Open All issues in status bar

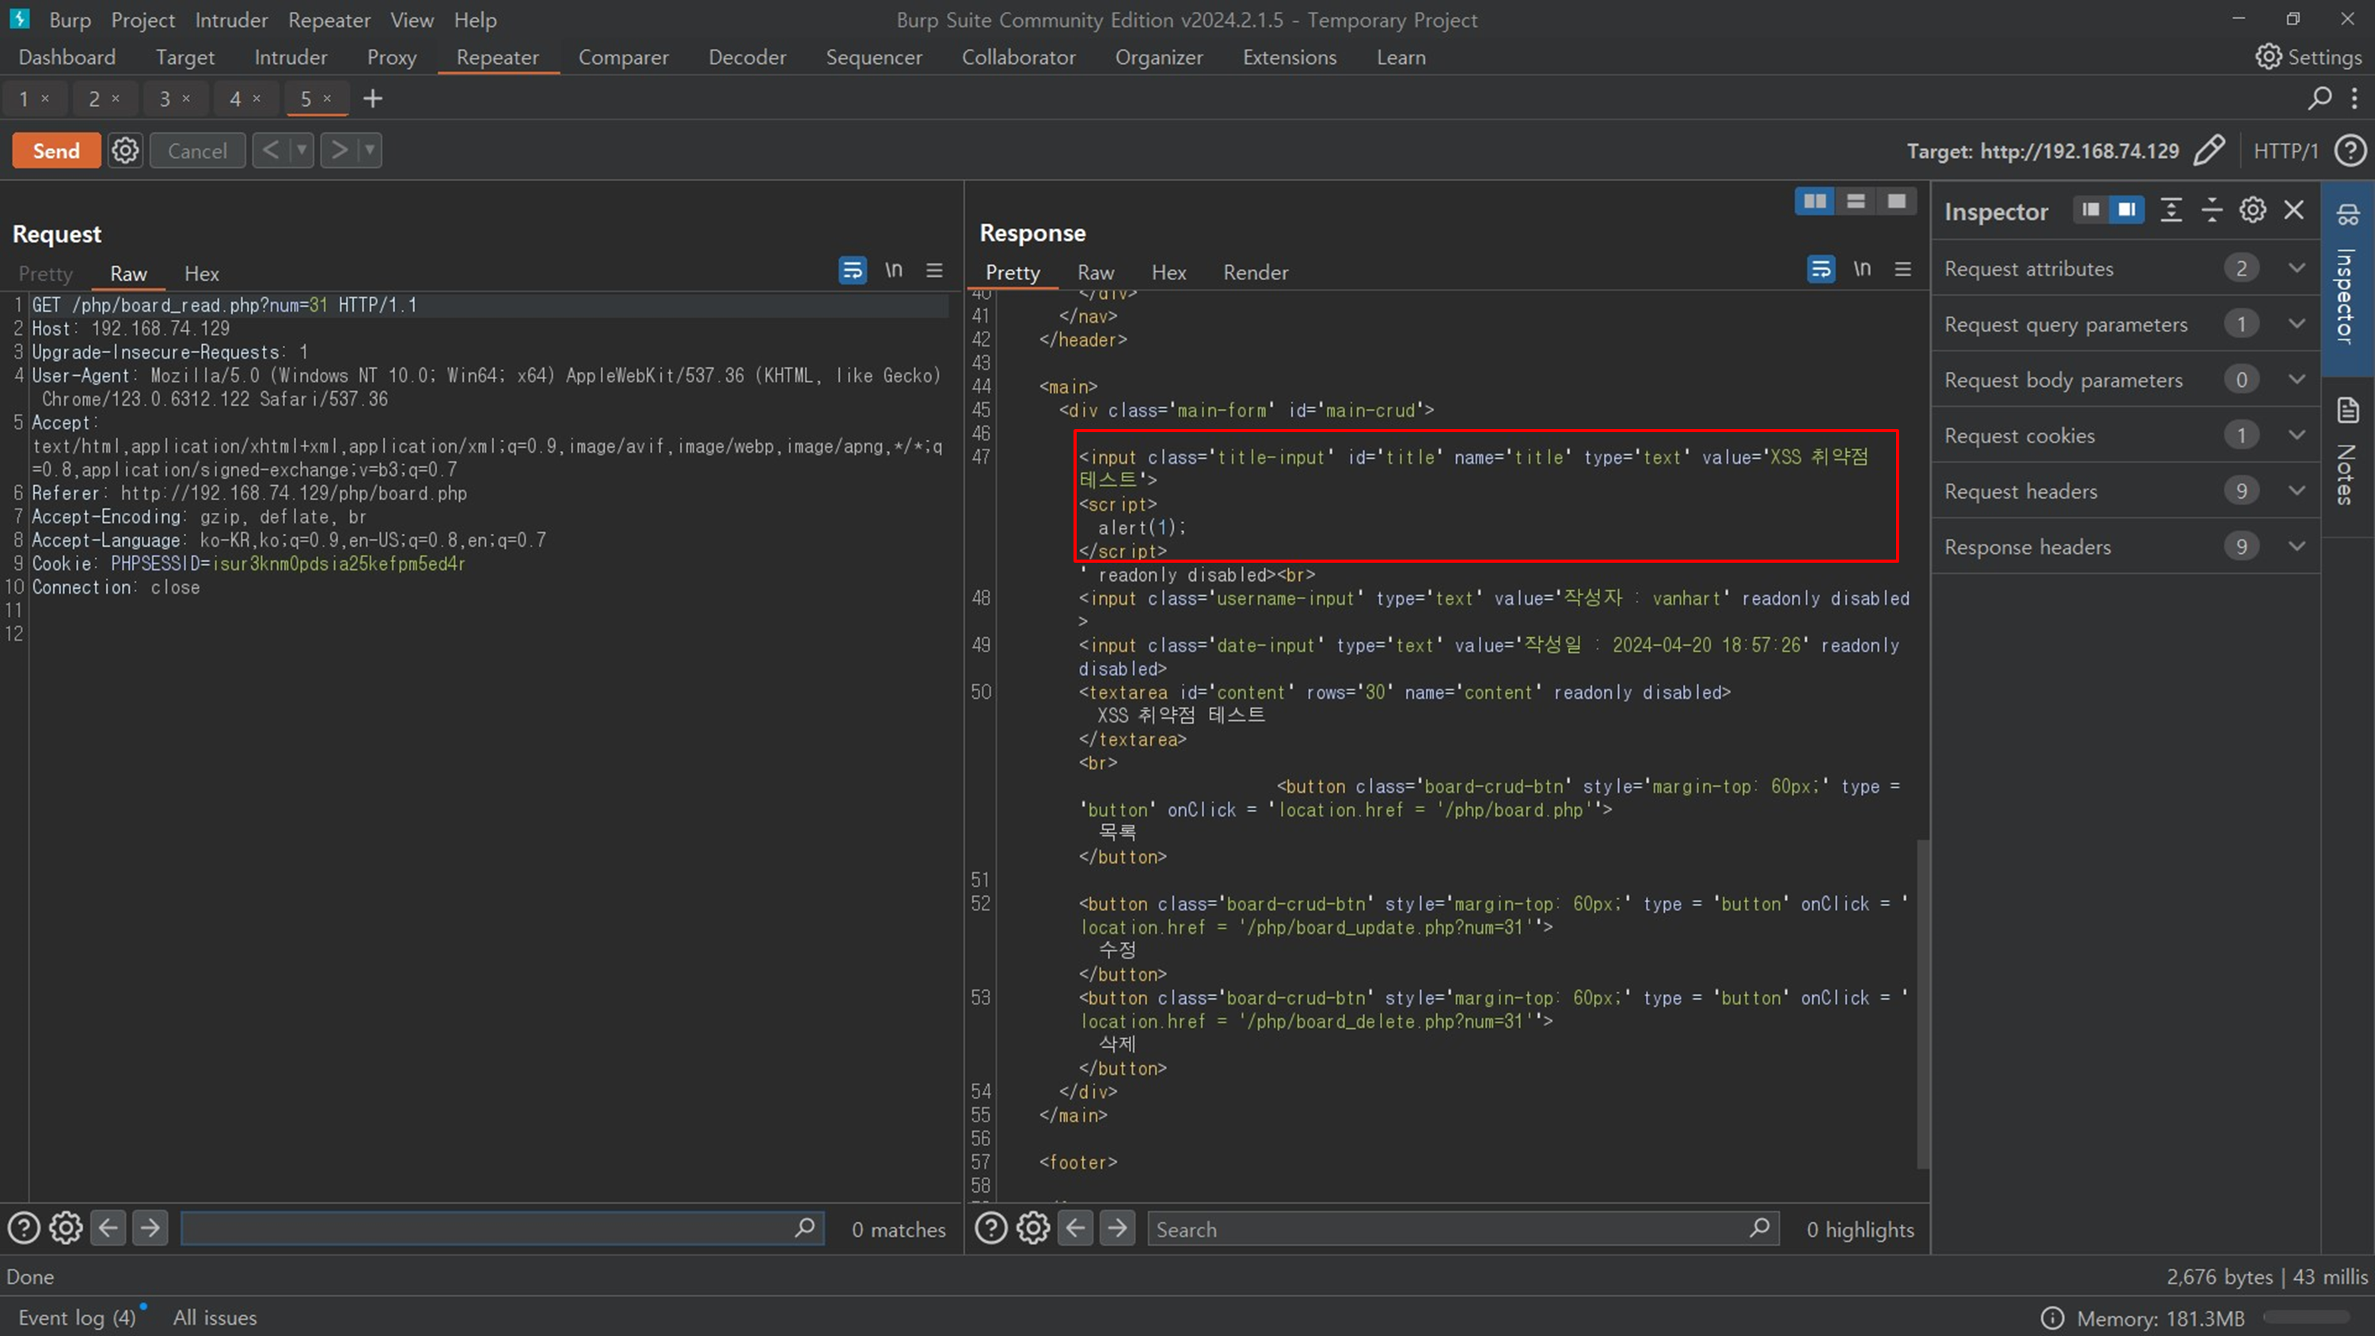(215, 1318)
